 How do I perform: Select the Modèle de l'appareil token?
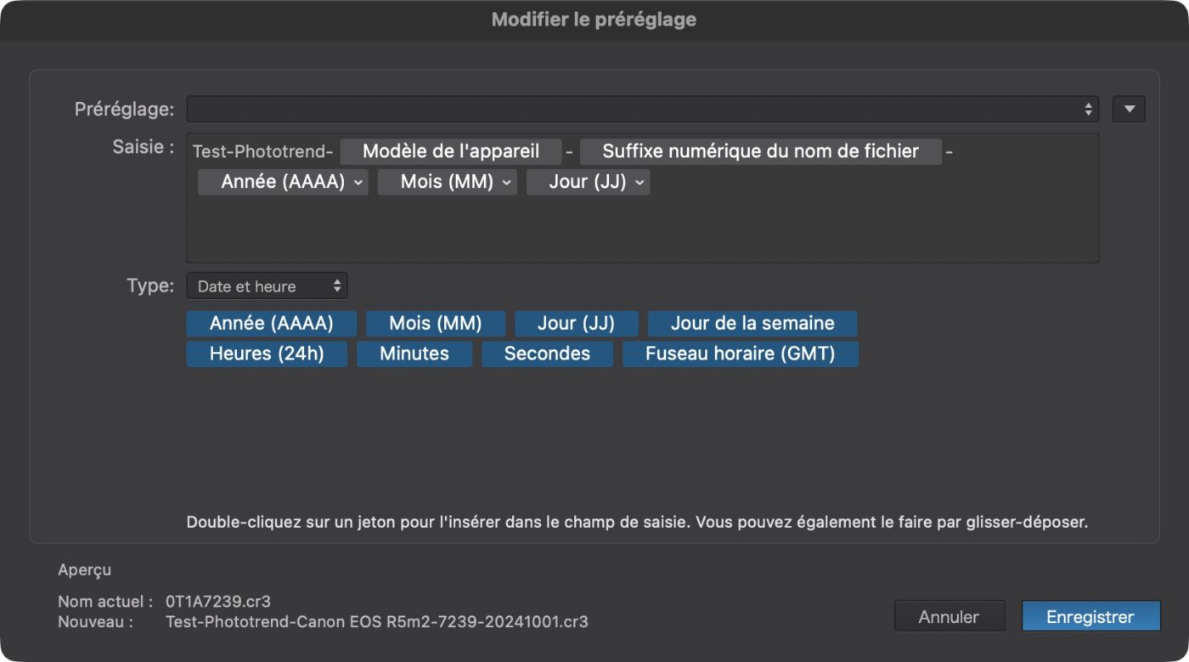[450, 152]
